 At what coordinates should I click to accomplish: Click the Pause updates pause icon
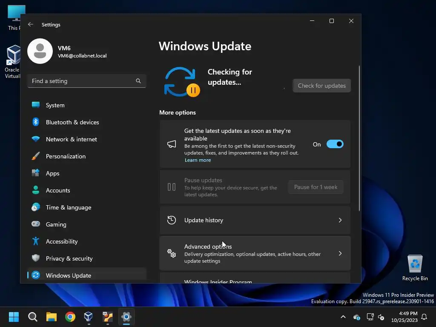pyautogui.click(x=172, y=187)
